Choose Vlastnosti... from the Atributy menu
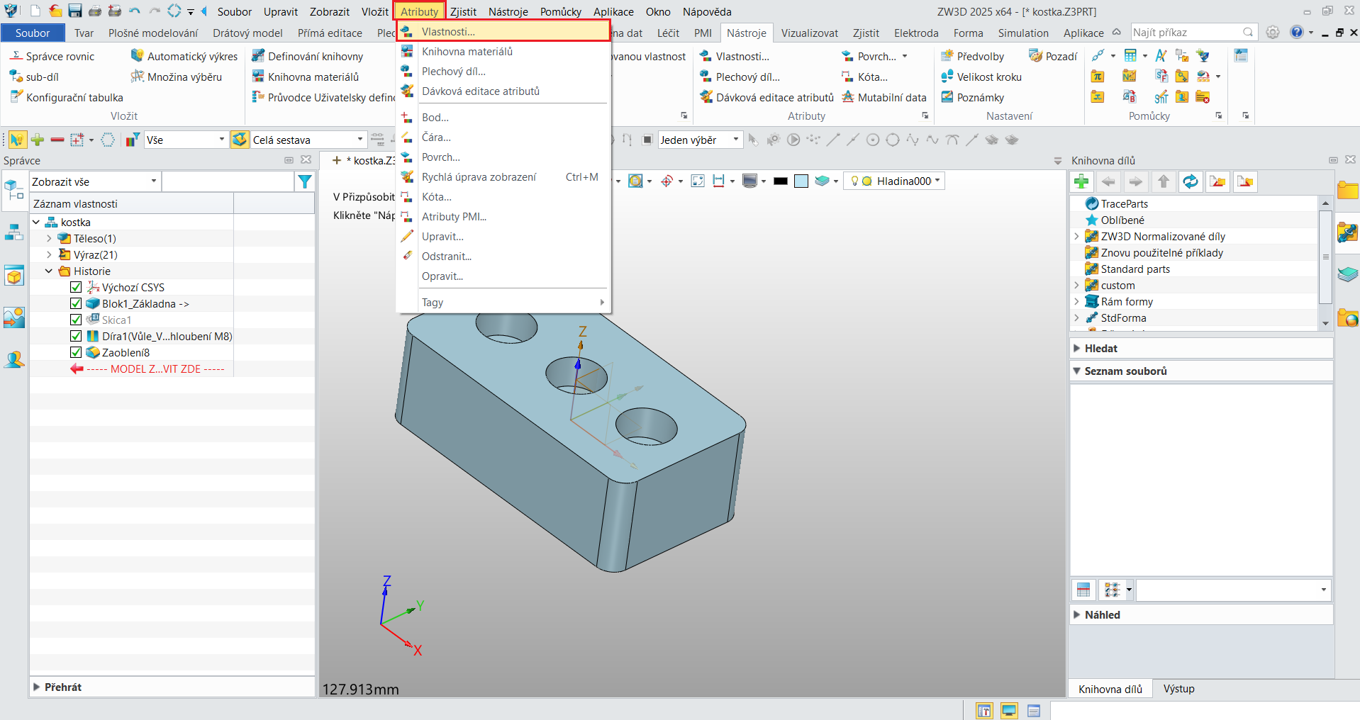 [449, 31]
